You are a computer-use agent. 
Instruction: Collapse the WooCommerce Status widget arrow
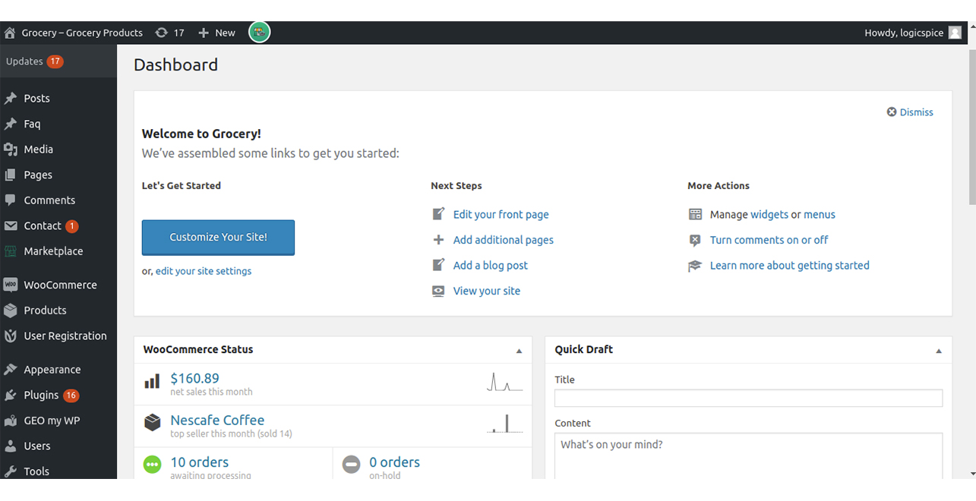[519, 351]
